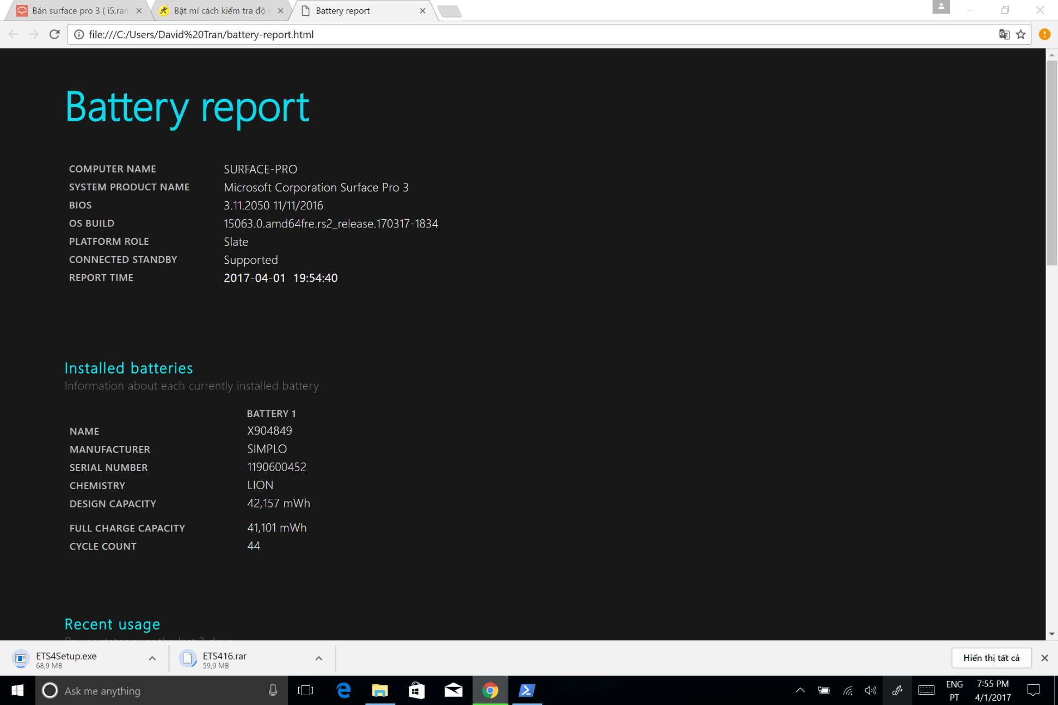Open Task View in taskbar

[306, 690]
